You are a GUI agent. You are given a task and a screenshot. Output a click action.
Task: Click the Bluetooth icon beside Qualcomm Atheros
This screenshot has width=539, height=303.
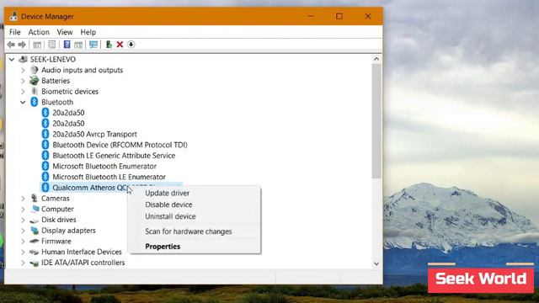(x=45, y=187)
